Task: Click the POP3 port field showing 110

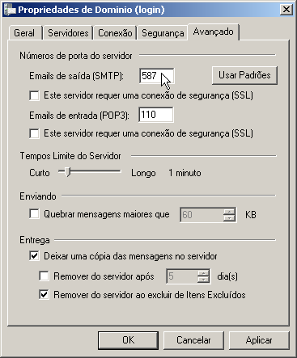Action: click(x=156, y=115)
